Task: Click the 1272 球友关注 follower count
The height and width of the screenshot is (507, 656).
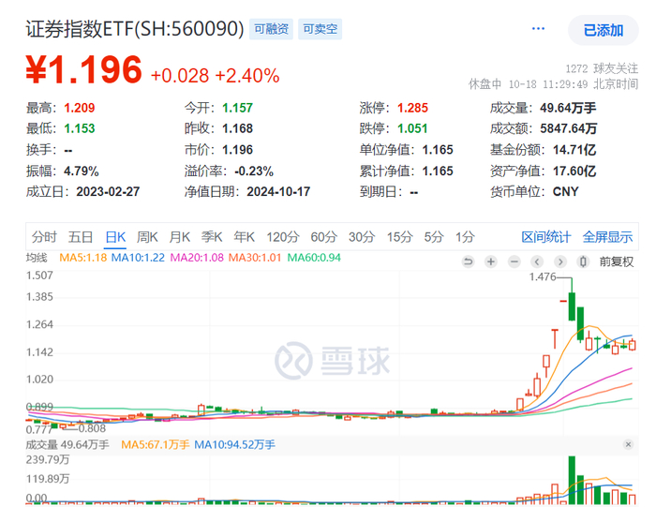Action: (602, 68)
